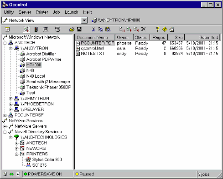Select the Acrobat Distiller printer
Viewport: 223px width, 179px height.
[41, 54]
